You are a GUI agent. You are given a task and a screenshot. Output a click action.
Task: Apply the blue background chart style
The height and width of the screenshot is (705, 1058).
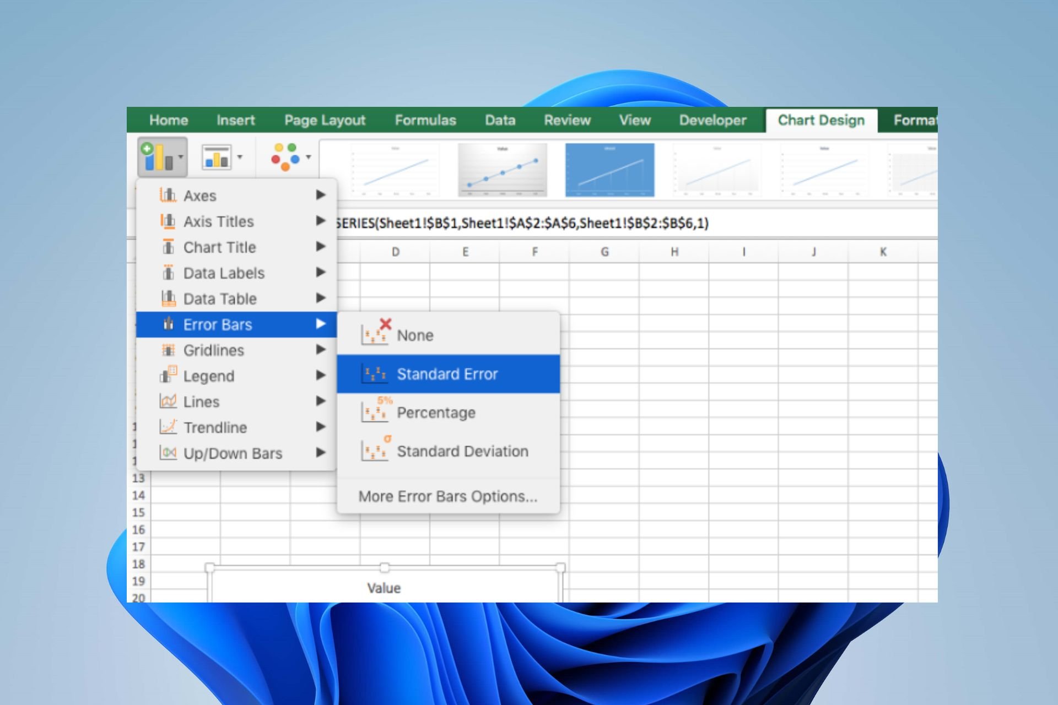click(x=610, y=170)
